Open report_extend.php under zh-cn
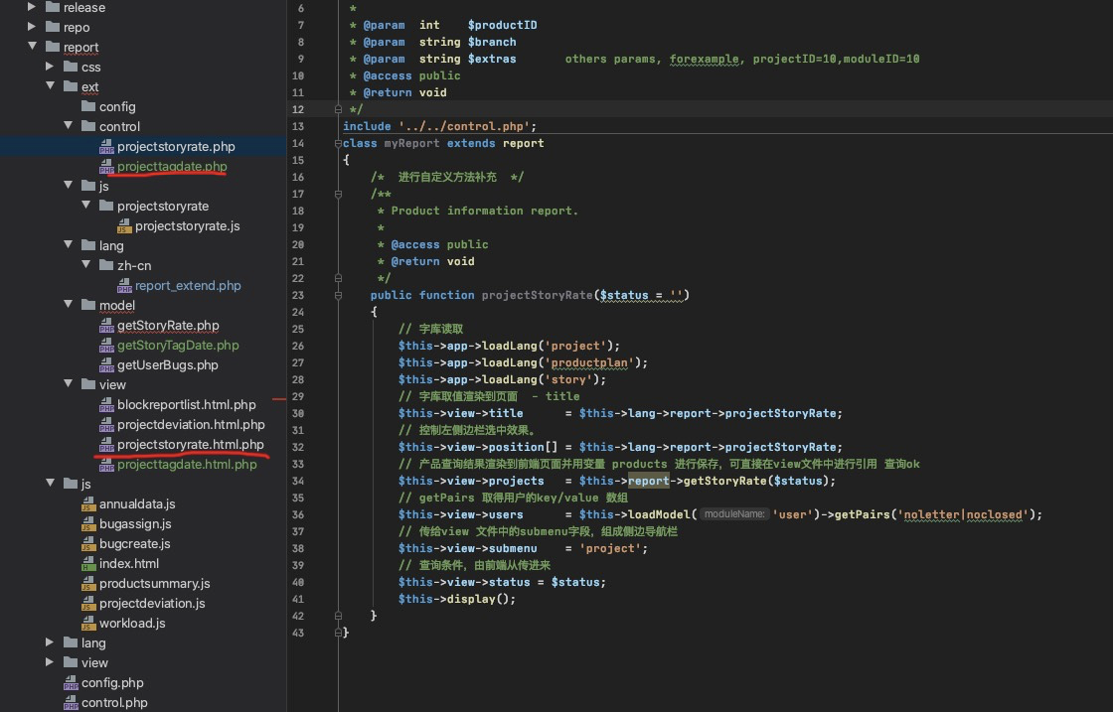 pyautogui.click(x=188, y=286)
